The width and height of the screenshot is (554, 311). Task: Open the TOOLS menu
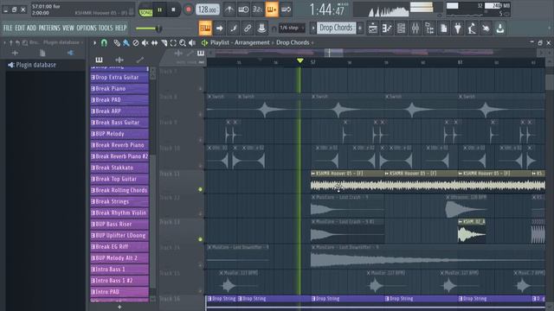coord(106,28)
